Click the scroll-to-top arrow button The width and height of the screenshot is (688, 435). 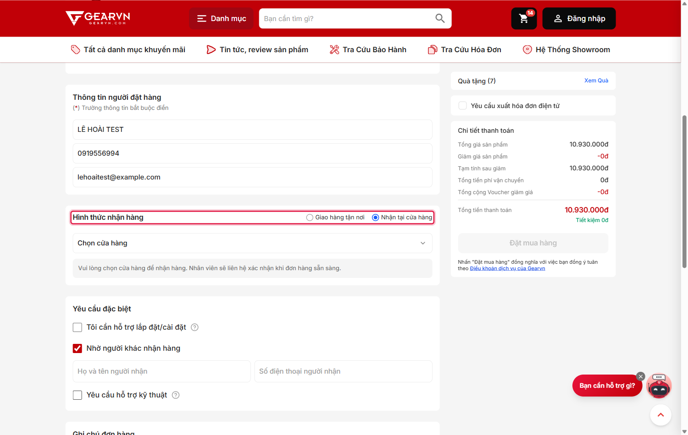coord(660,415)
